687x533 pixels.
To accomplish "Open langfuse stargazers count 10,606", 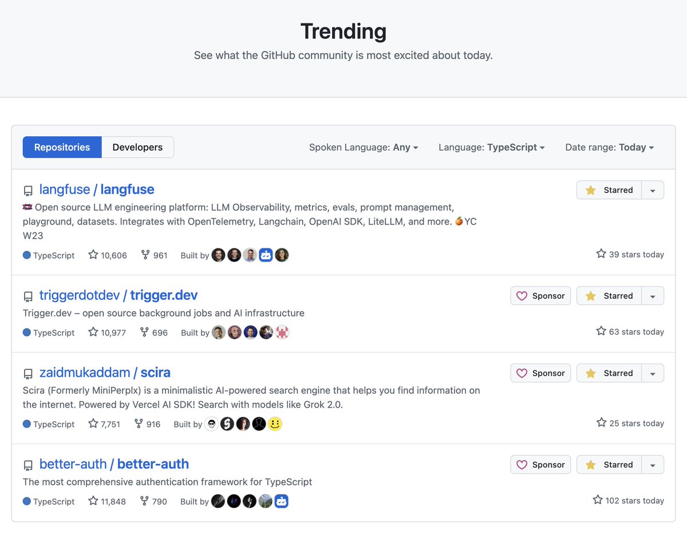I will (108, 255).
